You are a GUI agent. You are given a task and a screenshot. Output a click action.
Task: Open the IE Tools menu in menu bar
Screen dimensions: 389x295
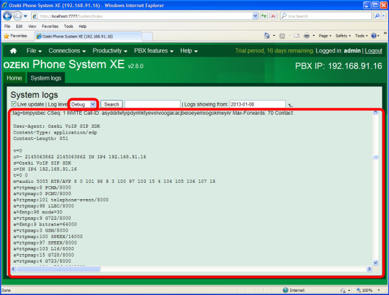click(69, 27)
